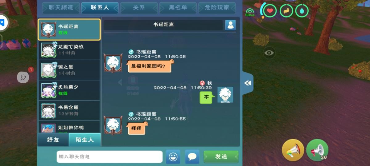Tap the yellow megaphone button
The width and height of the screenshot is (370, 166).
pos(293,150)
